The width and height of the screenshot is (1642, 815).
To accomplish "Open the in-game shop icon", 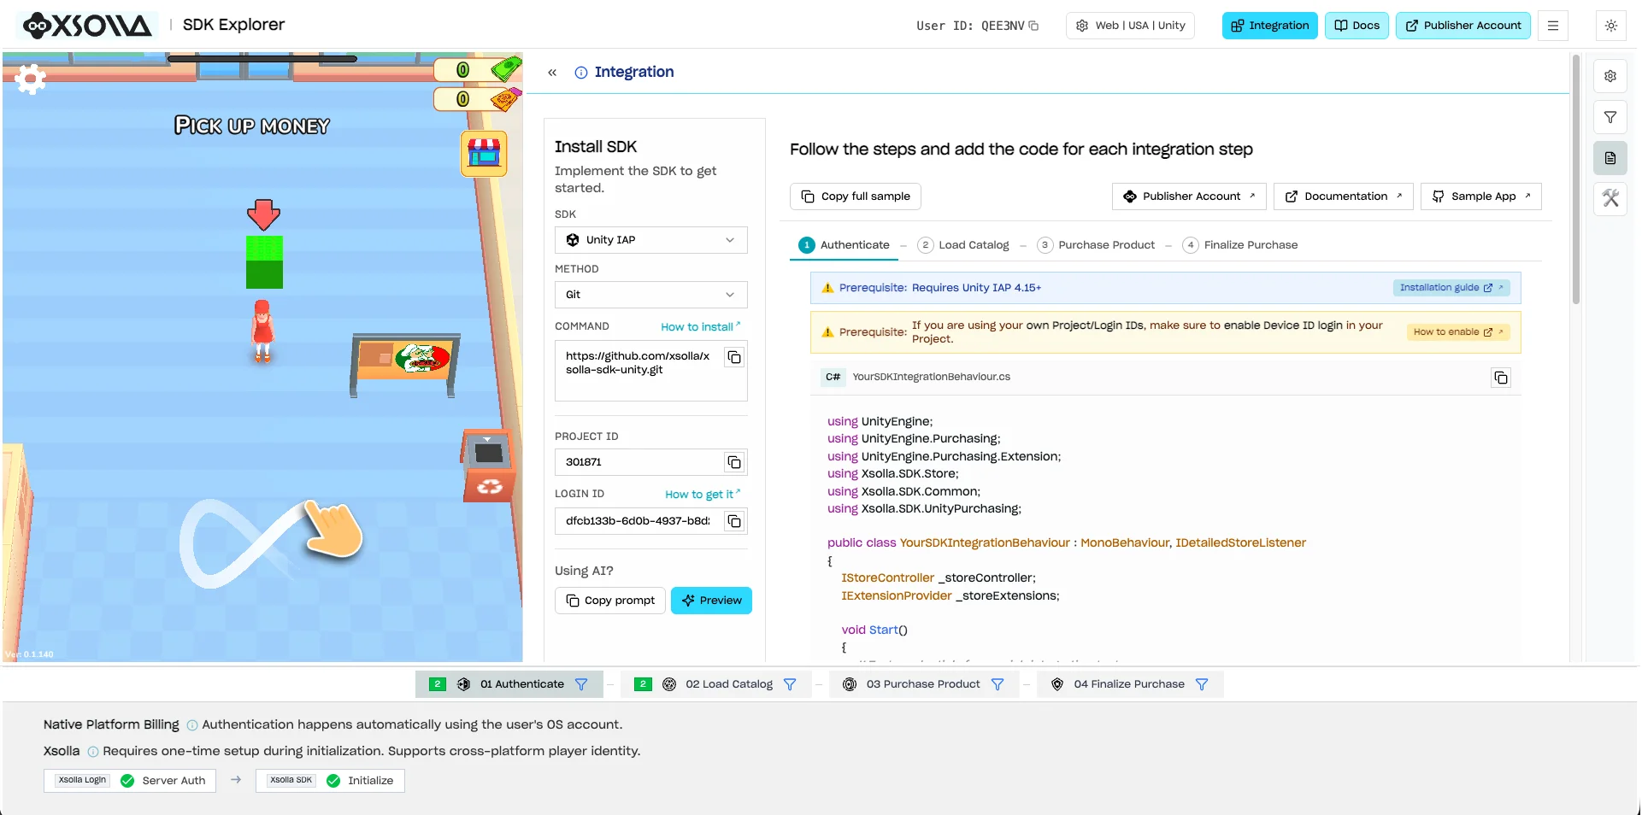I will [484, 154].
